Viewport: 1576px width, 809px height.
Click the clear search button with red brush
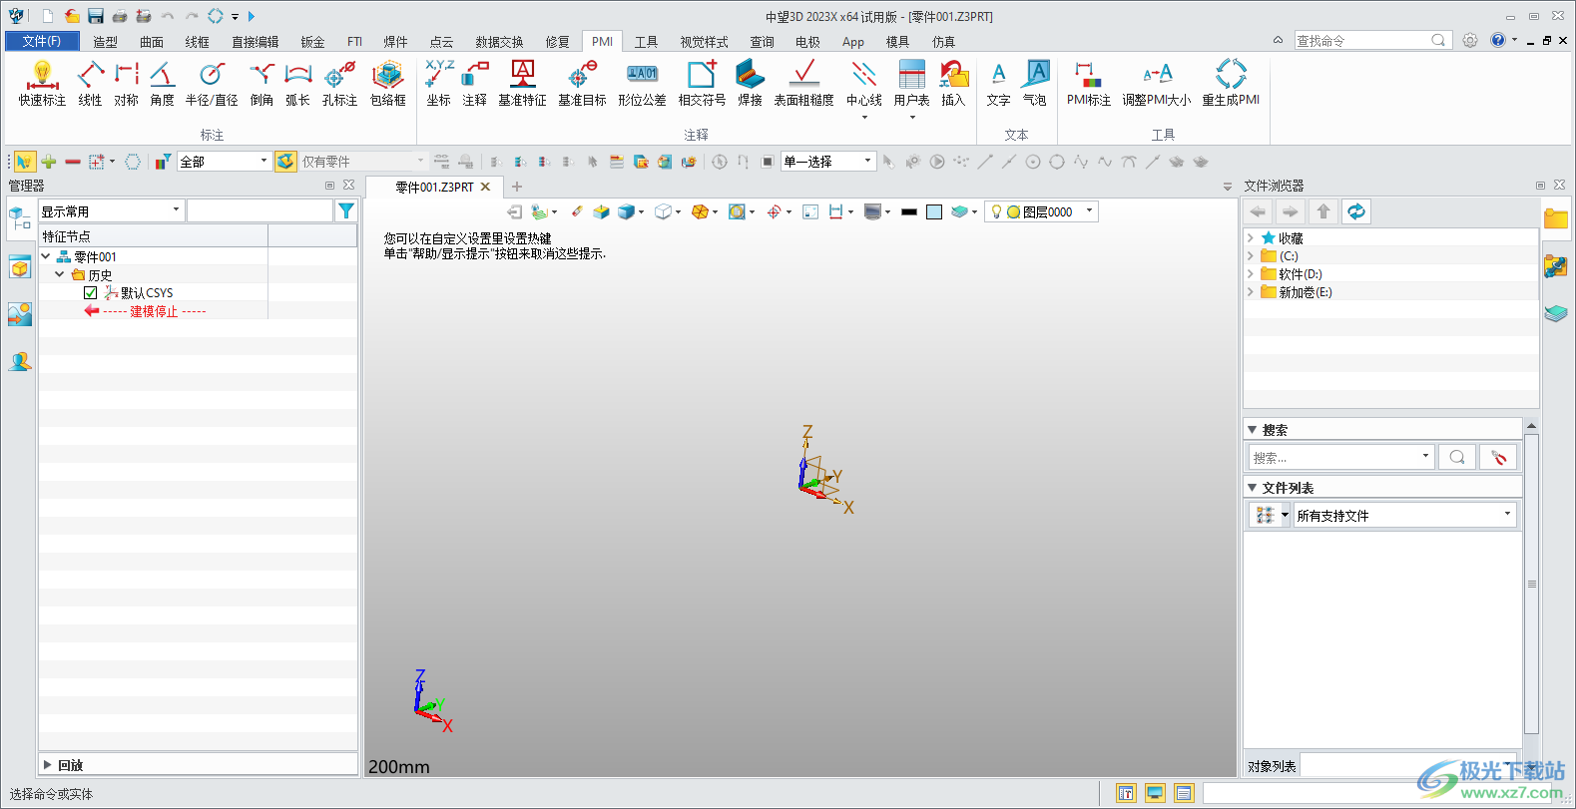[1498, 457]
